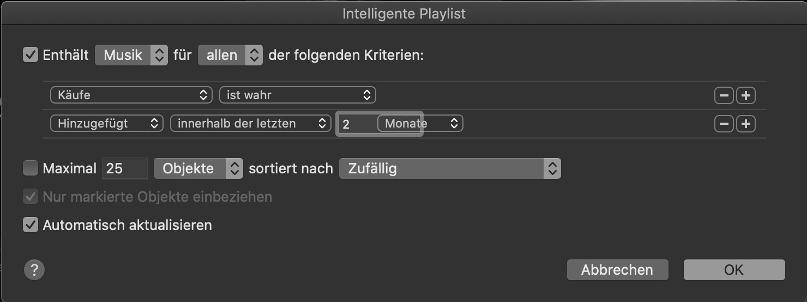Image resolution: width=807 pixels, height=302 pixels.
Task: Click the Maximal number field showing 25
Action: point(124,168)
